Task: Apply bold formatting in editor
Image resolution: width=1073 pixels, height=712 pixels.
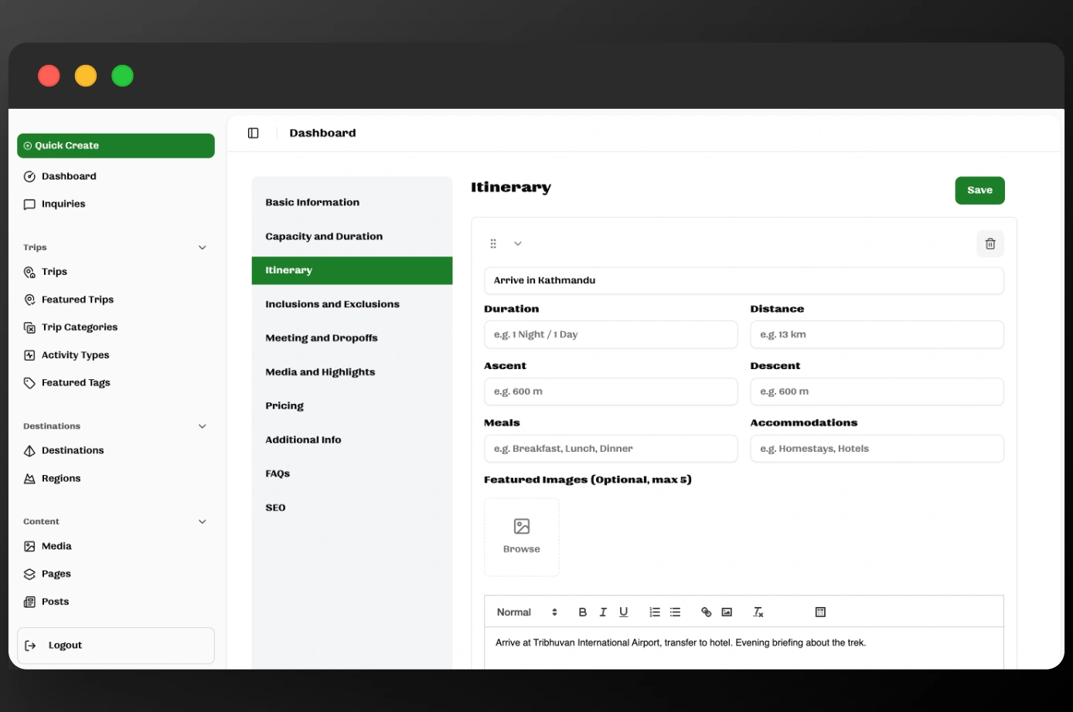Action: pyautogui.click(x=582, y=612)
